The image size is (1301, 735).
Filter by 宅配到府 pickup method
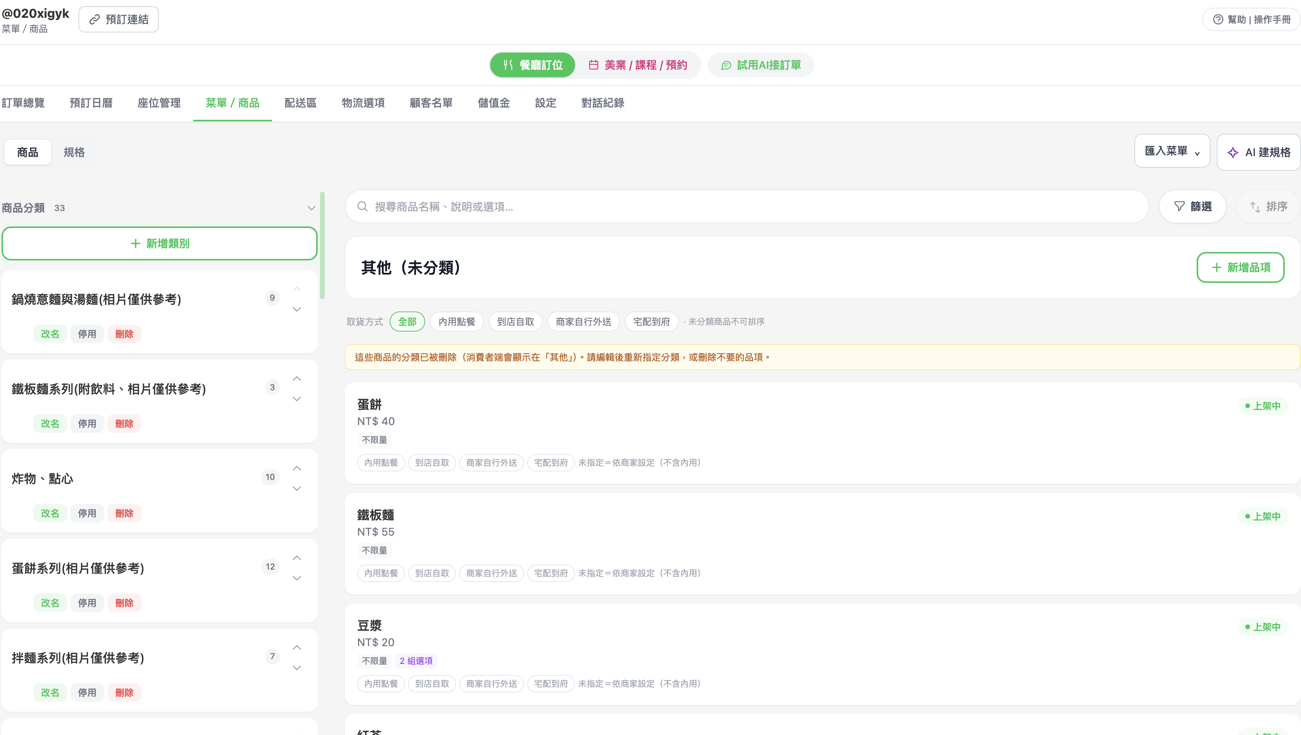pyautogui.click(x=651, y=322)
